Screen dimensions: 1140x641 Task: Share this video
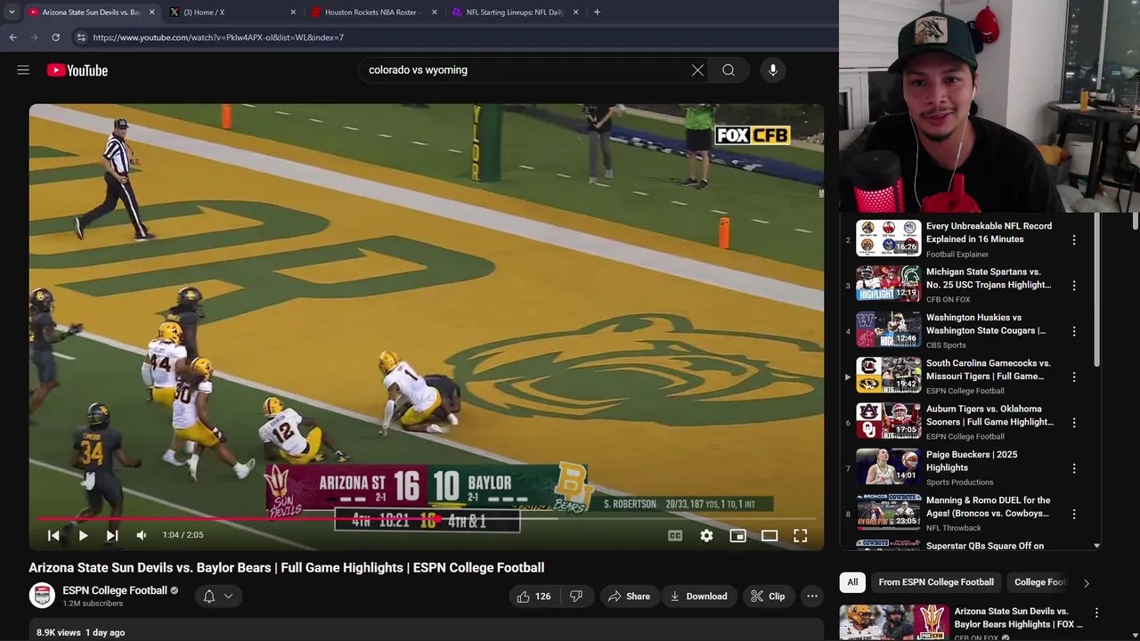coord(629,596)
